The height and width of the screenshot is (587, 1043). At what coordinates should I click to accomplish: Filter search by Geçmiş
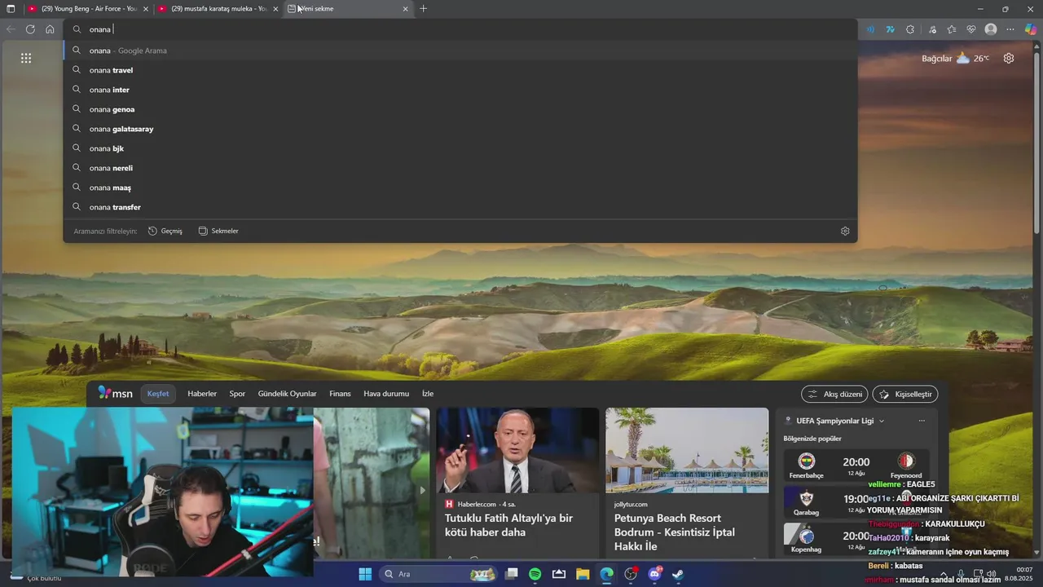click(x=165, y=231)
